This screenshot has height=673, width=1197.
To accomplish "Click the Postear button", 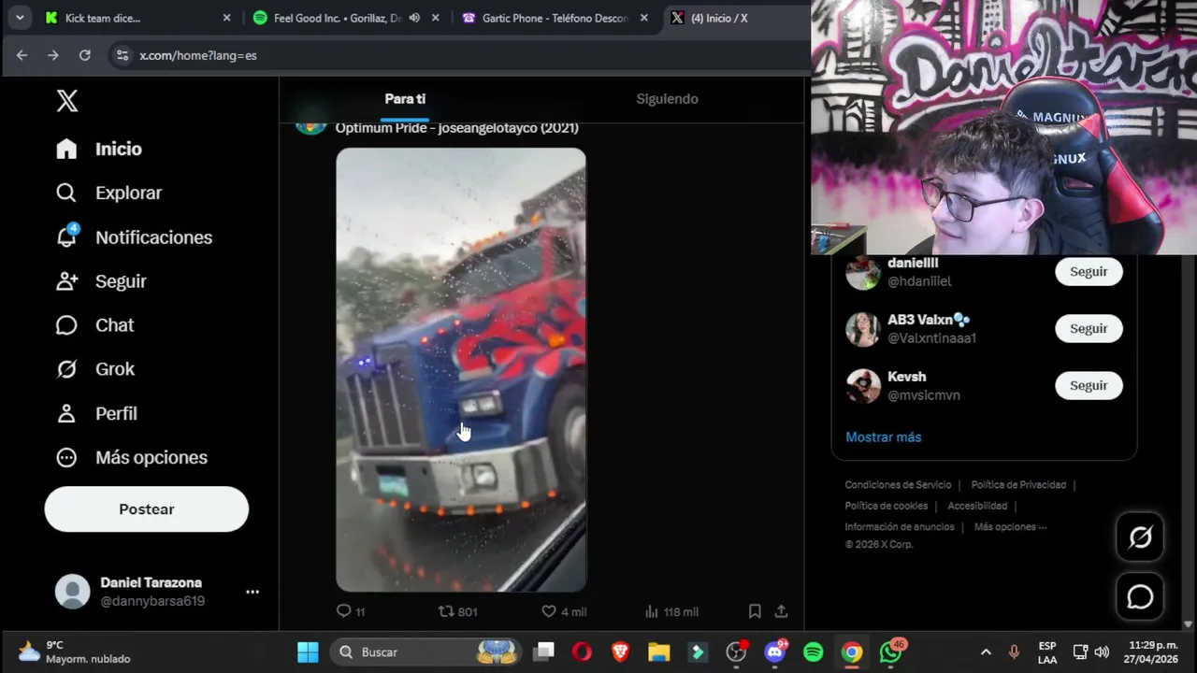I will tap(147, 509).
